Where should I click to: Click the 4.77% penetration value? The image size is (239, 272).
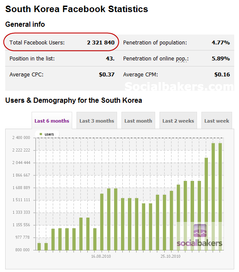221,42
